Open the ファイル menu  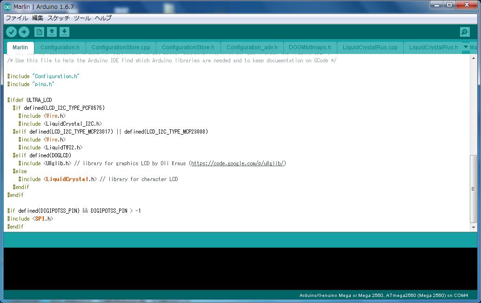click(x=17, y=18)
